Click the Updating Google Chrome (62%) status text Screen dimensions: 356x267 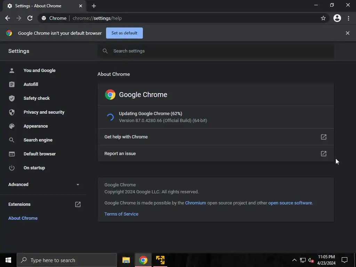(151, 114)
